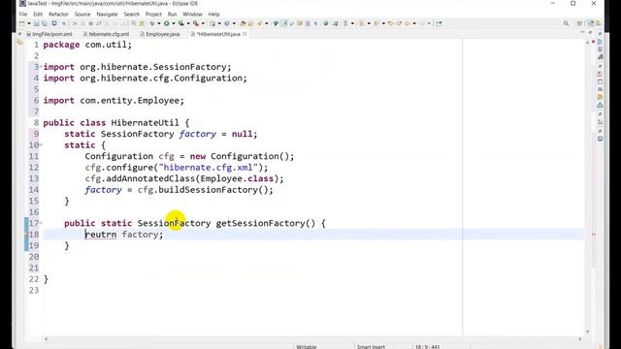
Task: Close the HibernateUtil.java tab
Action: (x=245, y=34)
